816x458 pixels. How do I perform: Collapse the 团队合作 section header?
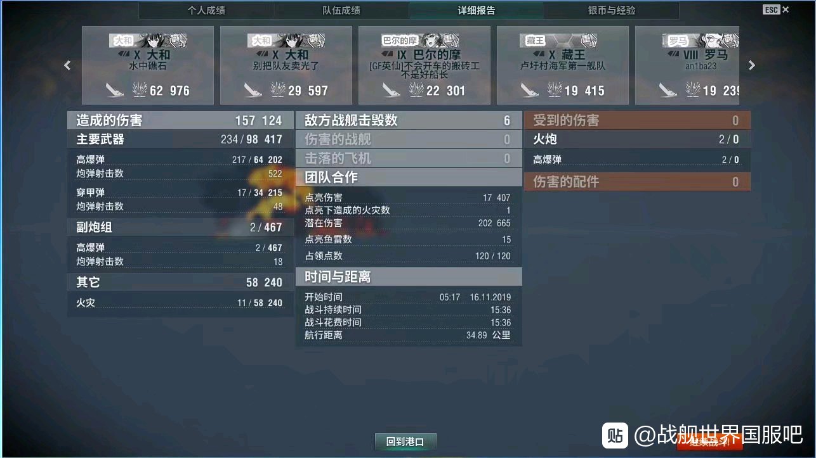(409, 177)
